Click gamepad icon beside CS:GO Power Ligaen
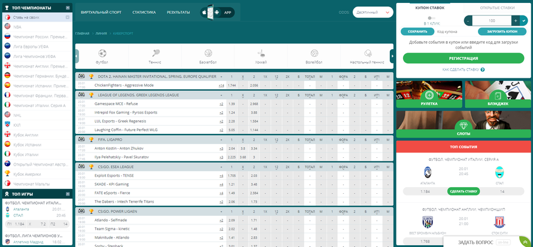533x247 pixels. [81, 211]
